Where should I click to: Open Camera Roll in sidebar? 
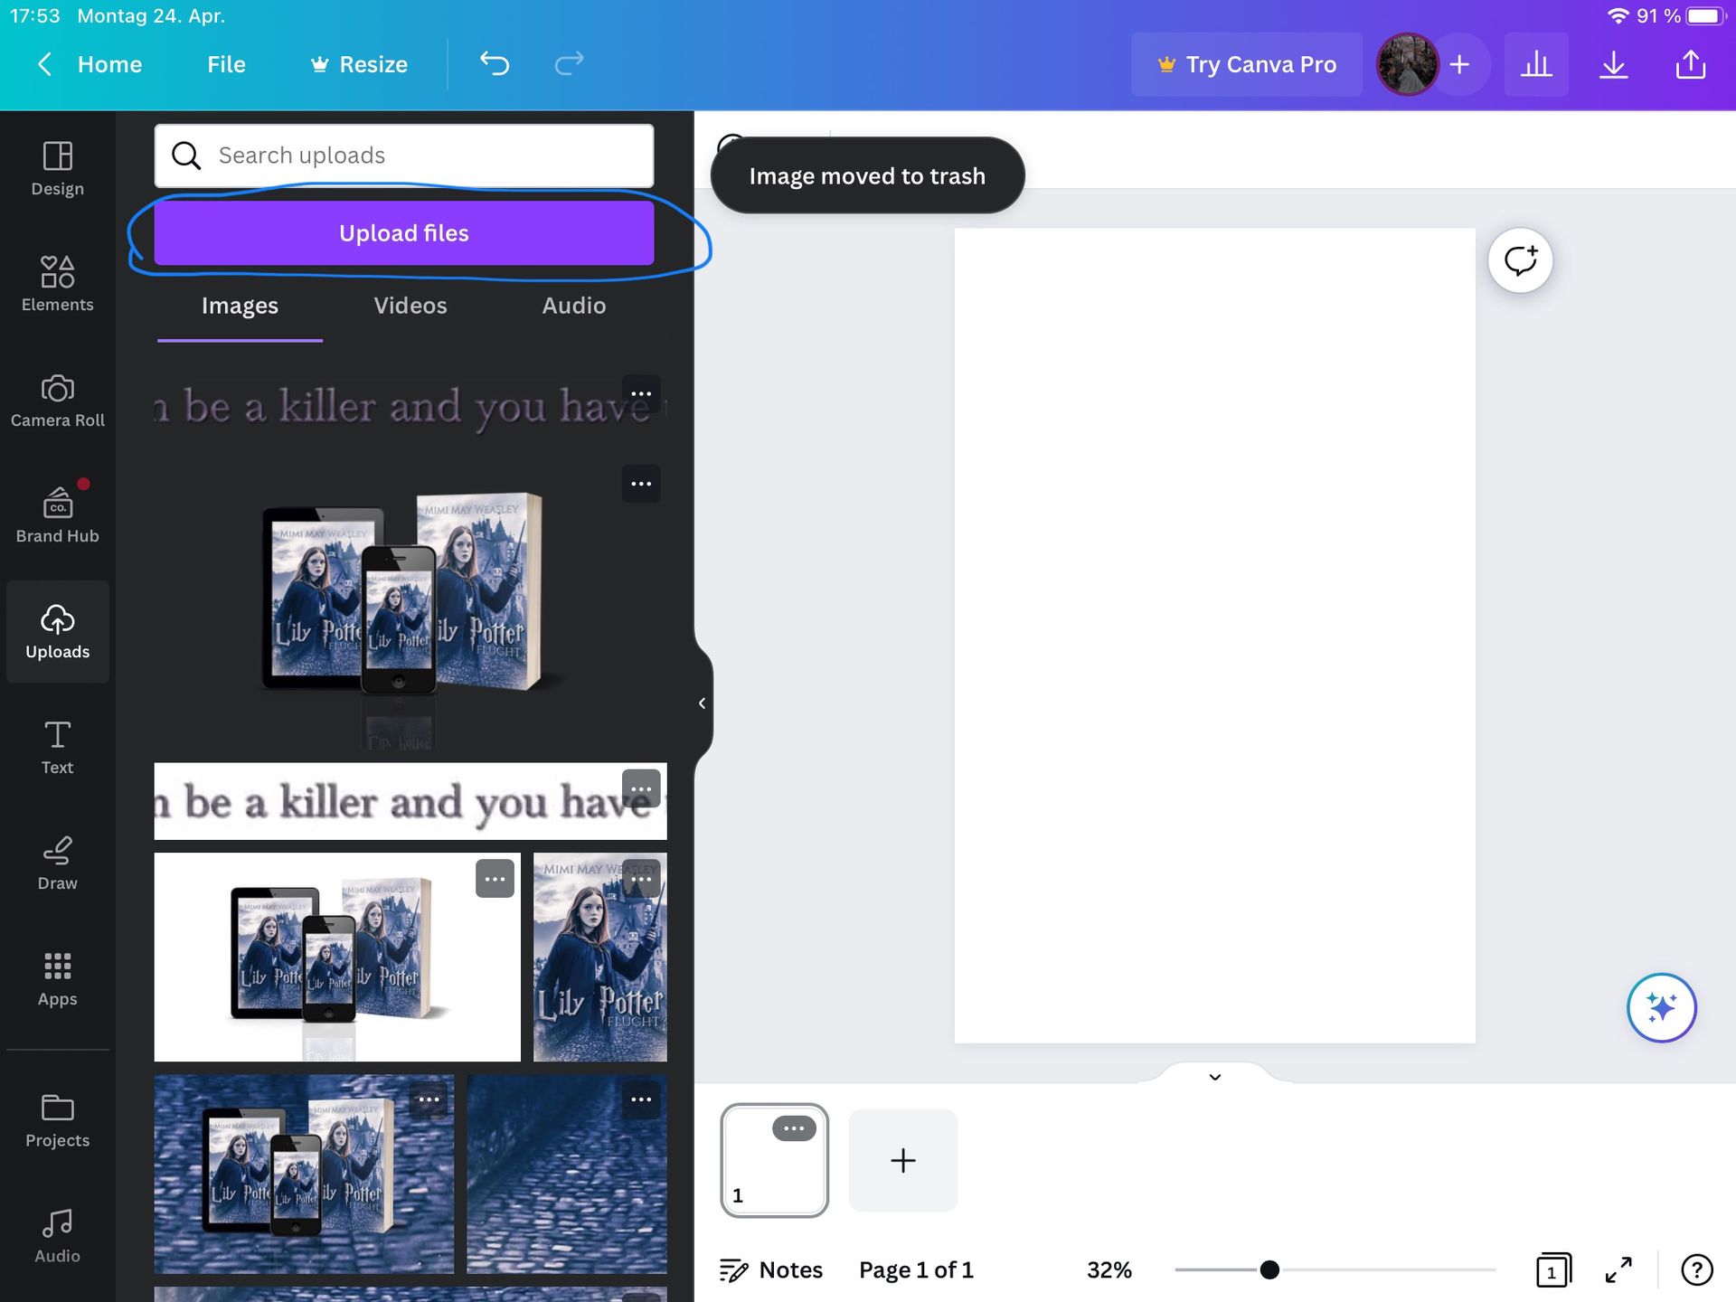tap(57, 400)
